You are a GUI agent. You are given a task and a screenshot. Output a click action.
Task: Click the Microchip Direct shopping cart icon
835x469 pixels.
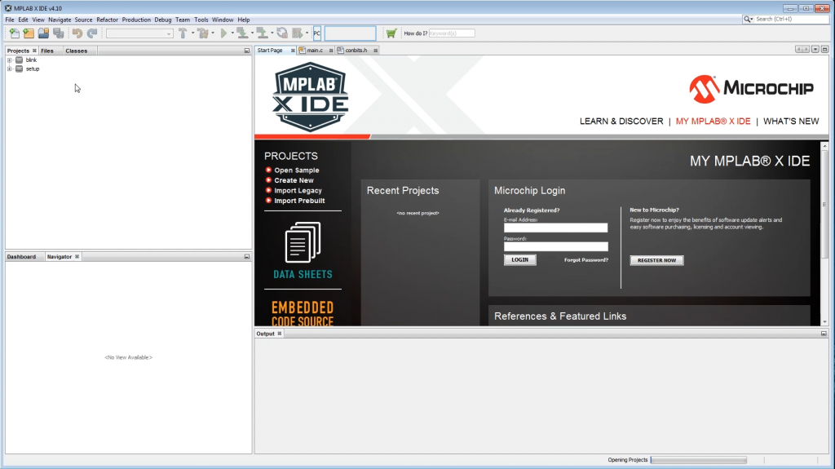click(391, 33)
